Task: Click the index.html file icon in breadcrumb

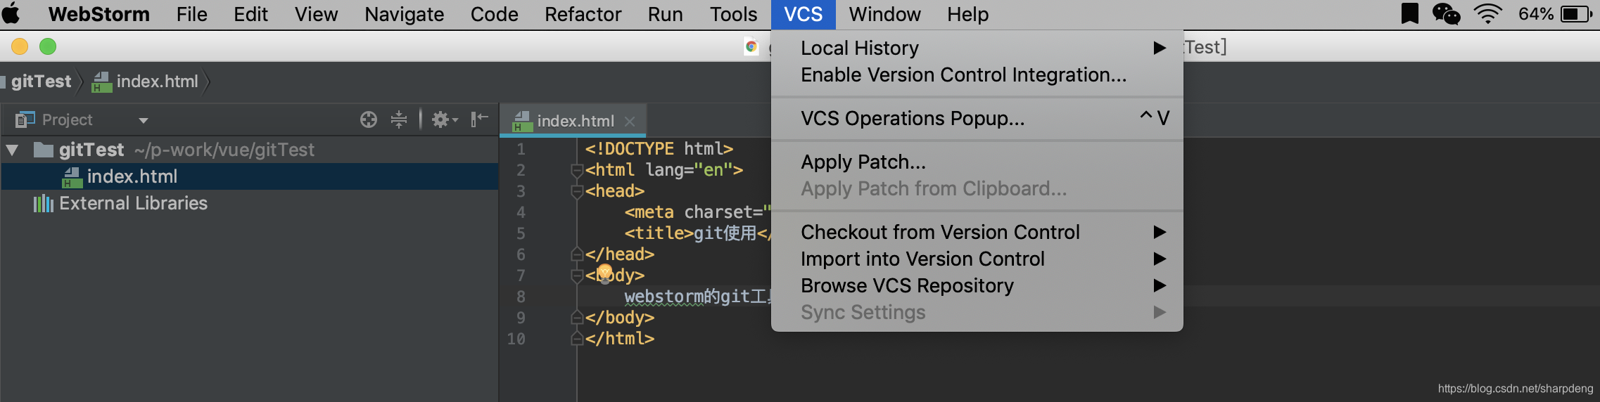Action: [x=102, y=82]
